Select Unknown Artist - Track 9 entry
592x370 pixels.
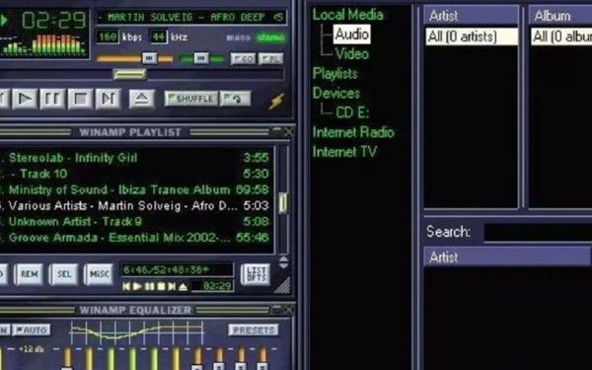[135, 222]
